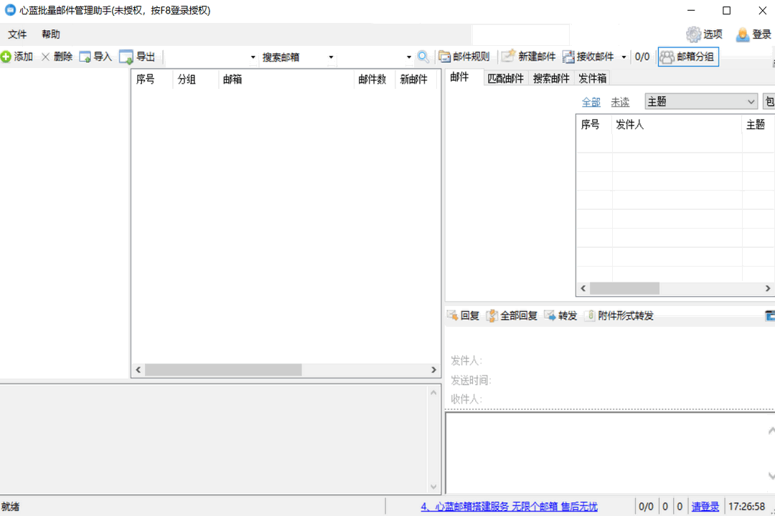Click the magnifier search icon on the toolbar
Image resolution: width=775 pixels, height=516 pixels.
tap(423, 57)
